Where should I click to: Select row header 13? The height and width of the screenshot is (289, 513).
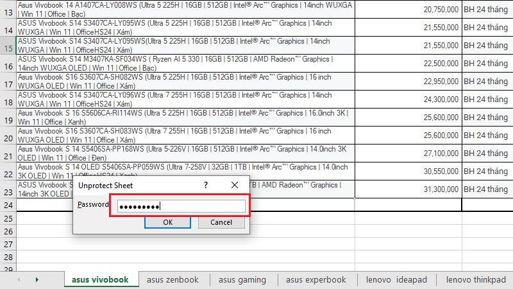click(x=8, y=9)
